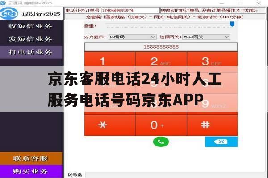Tap the # key on the dial pad
Viewport: 268px width, 178px height.
(x=212, y=125)
